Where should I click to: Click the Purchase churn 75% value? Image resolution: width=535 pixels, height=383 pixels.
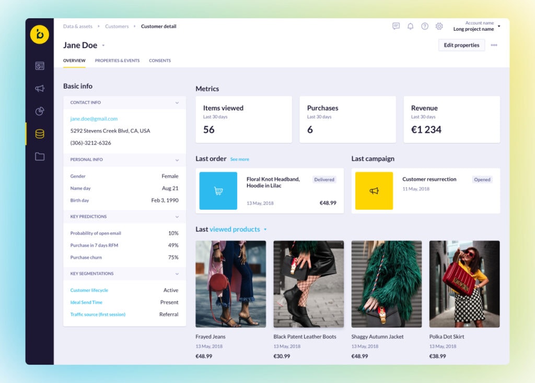click(x=173, y=257)
